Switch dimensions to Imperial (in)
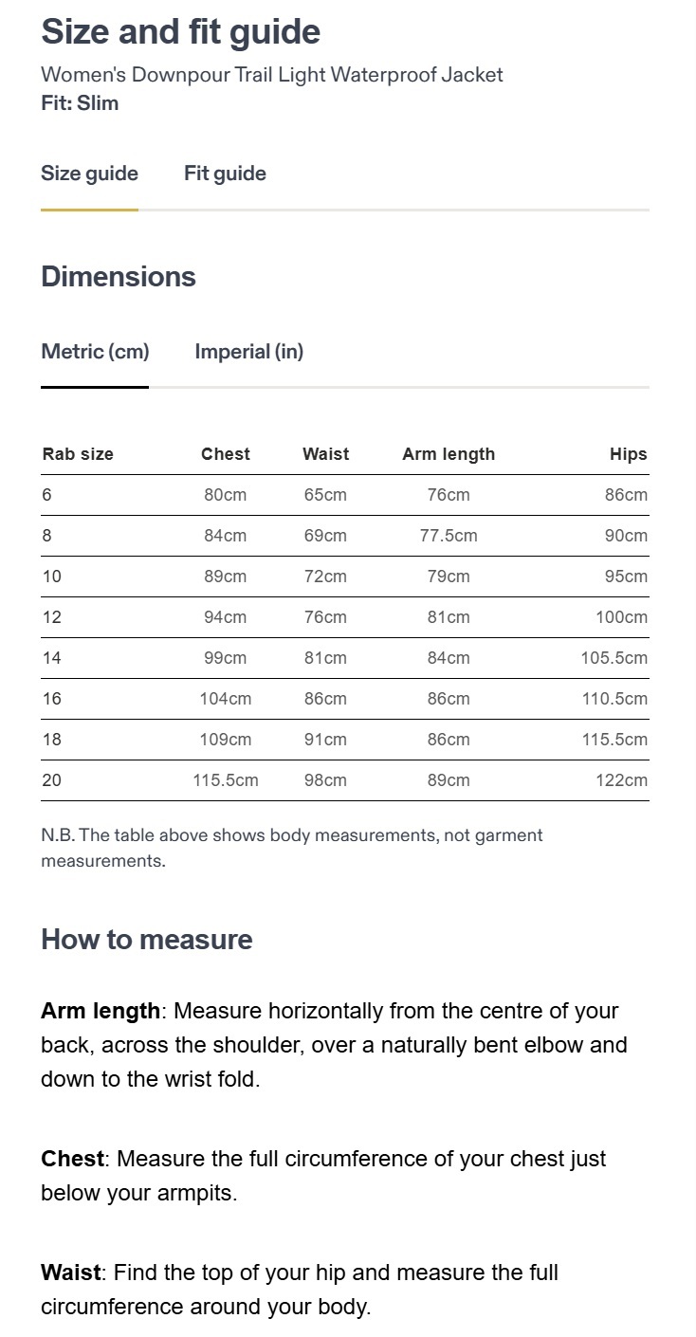This screenshot has width=696, height=1337. (248, 352)
